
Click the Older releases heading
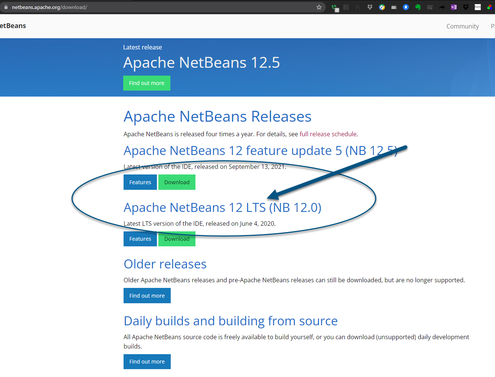165,264
